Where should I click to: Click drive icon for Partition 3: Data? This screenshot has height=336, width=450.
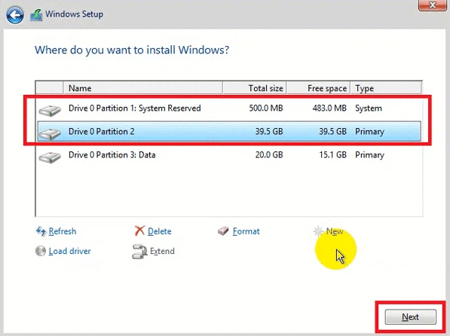point(50,157)
